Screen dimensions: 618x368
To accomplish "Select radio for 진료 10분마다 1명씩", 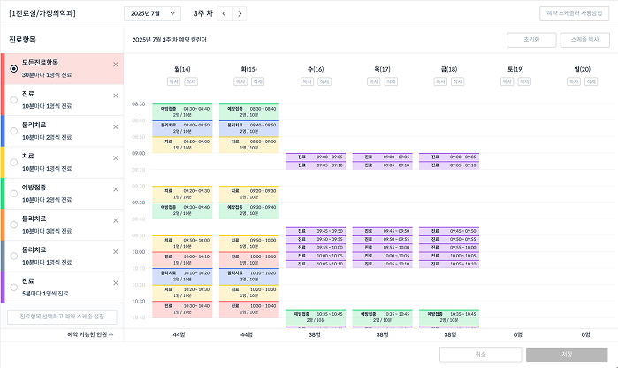I will point(13,100).
